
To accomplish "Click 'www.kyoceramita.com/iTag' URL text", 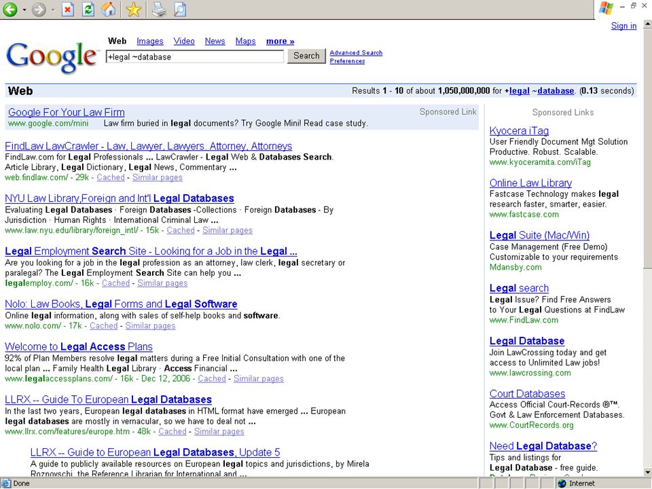I will 540,162.
